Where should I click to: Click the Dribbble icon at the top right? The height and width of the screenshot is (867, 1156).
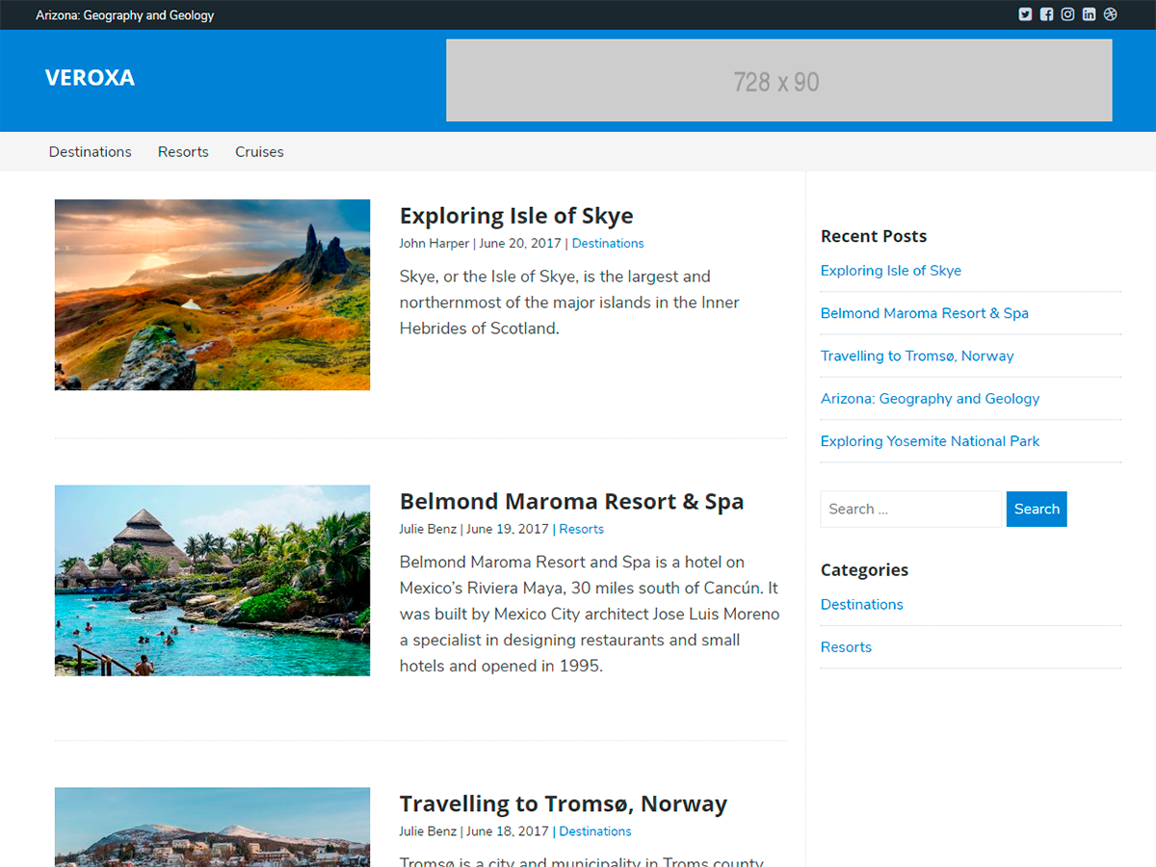tap(1110, 13)
